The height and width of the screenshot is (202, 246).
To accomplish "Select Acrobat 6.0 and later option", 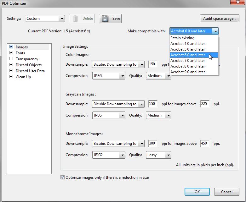I will (194, 55).
